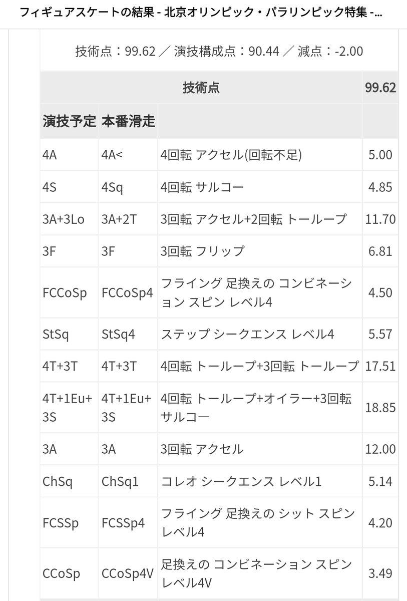The width and height of the screenshot is (407, 601).
Task: Click the 本番滑走 column header
Action: [128, 121]
